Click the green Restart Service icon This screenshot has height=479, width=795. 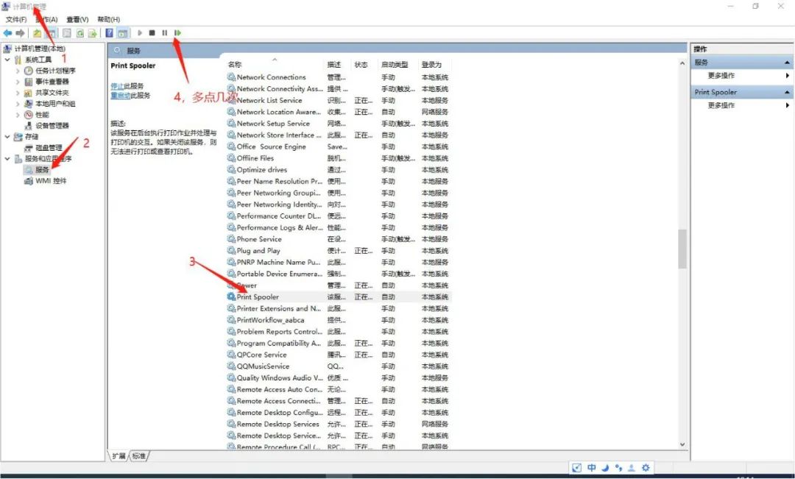pyautogui.click(x=177, y=33)
